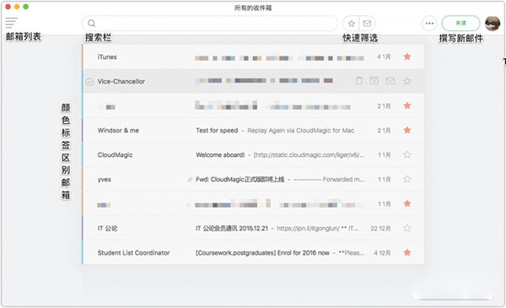Viewport: 506px width, 308px height.
Task: Open the three-dots more options button
Action: point(429,24)
